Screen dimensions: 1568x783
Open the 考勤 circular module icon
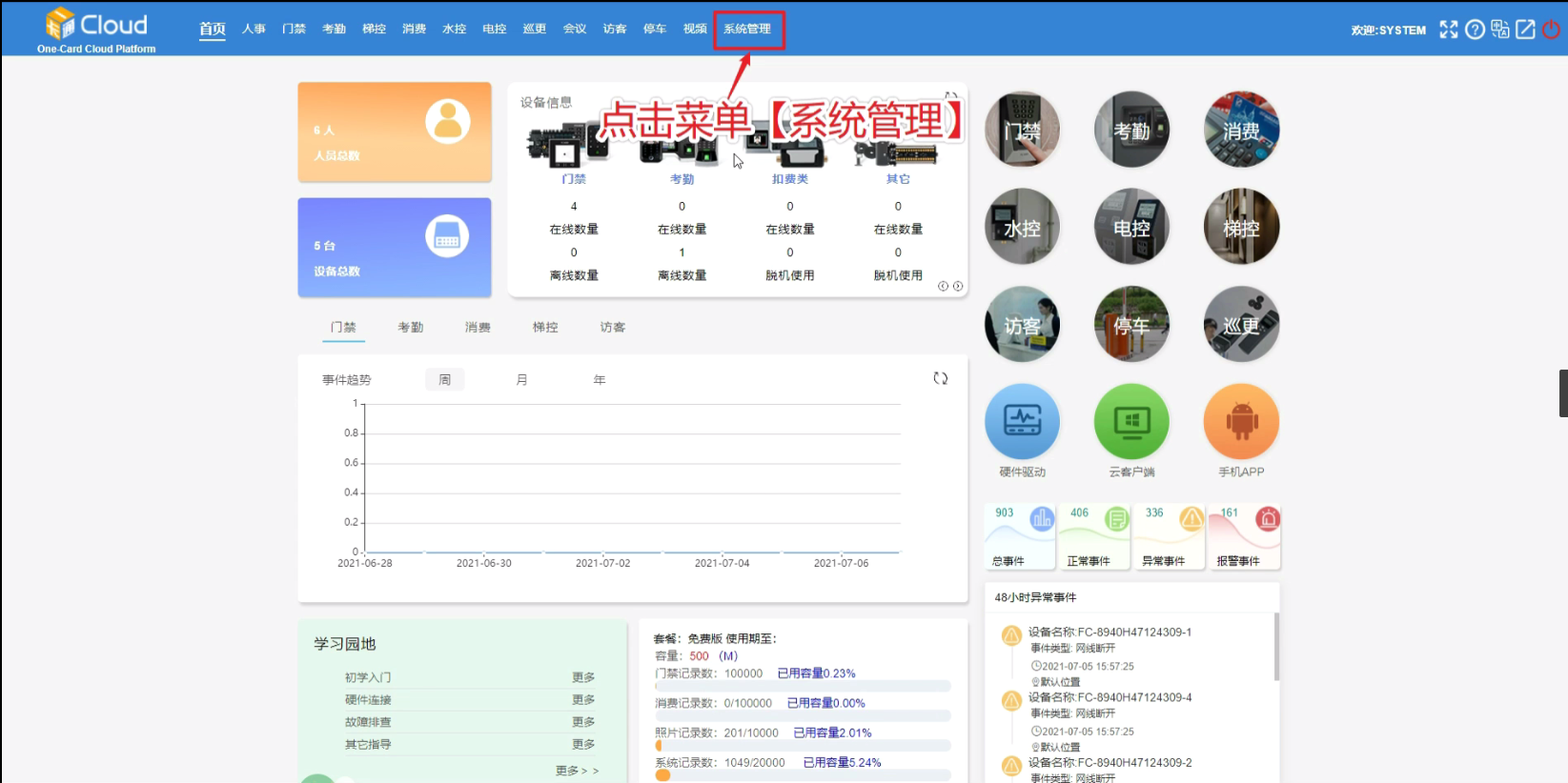tap(1131, 130)
